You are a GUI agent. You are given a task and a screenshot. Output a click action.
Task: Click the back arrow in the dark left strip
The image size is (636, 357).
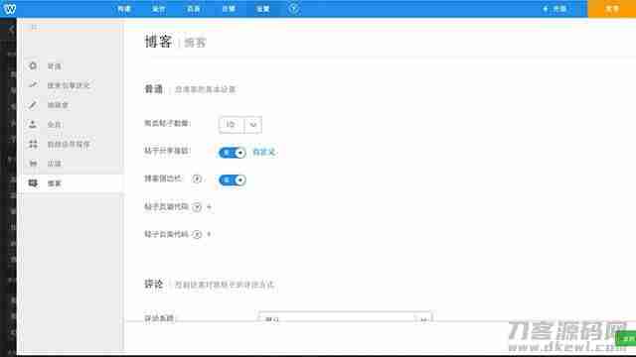(x=11, y=29)
